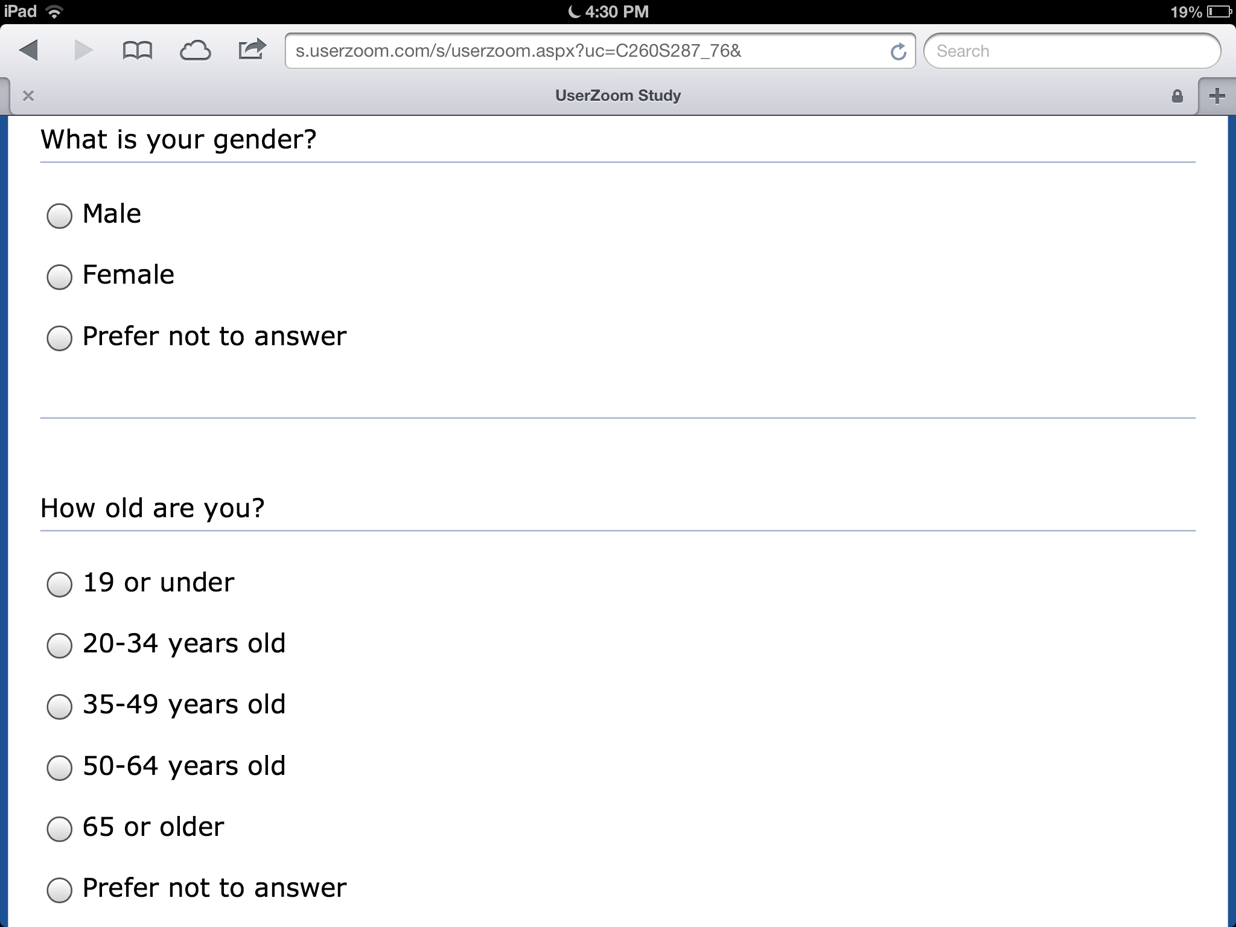Tap the browser back arrow

29,51
